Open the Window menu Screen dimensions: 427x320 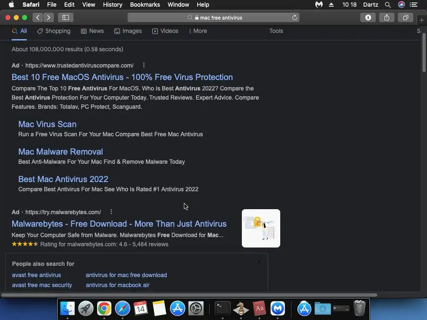[x=178, y=5]
